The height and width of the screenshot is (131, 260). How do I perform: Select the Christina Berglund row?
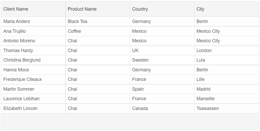pos(22,60)
